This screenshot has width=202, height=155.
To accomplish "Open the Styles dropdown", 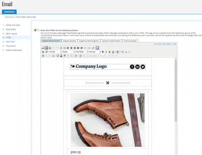I will 69,52.
